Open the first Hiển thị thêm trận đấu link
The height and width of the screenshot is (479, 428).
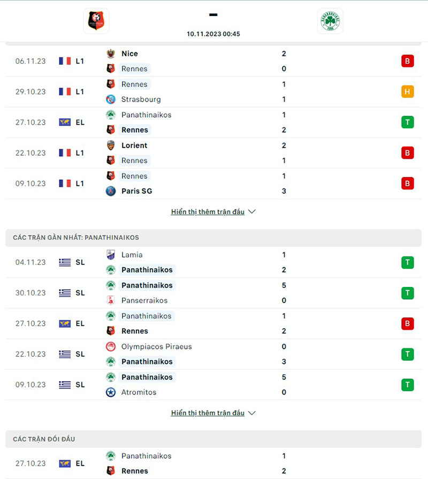(x=207, y=211)
